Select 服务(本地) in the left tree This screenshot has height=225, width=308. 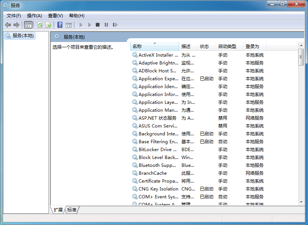23,36
